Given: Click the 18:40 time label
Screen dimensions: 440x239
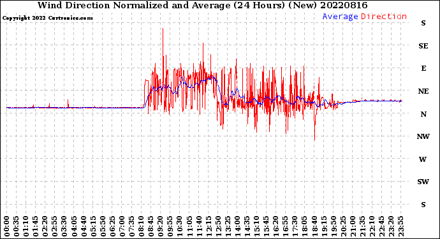Looking at the screenshot, I should tap(314, 226).
